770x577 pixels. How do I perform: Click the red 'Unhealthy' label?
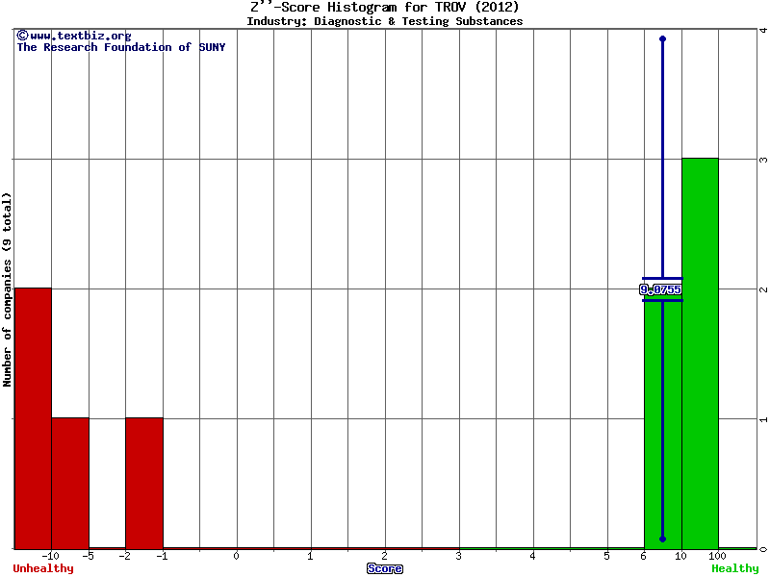(x=43, y=568)
